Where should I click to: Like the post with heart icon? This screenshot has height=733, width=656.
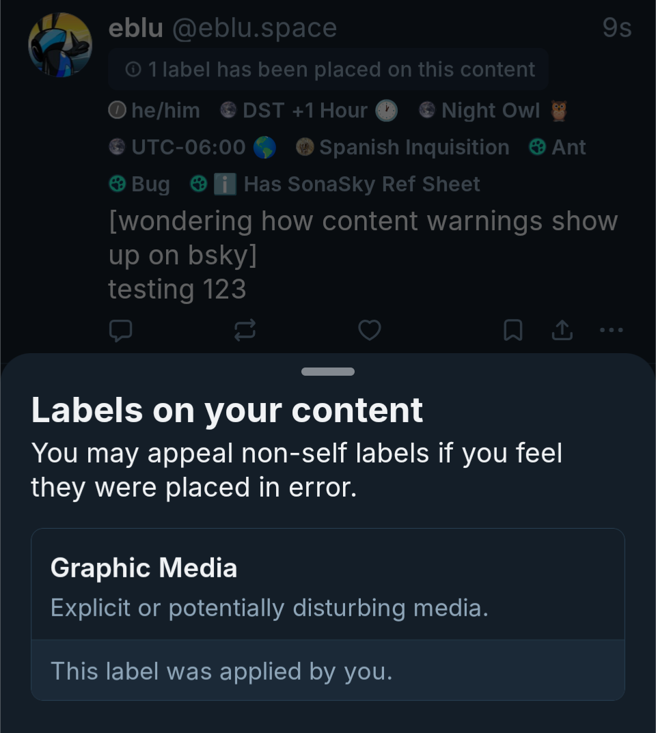click(x=369, y=331)
